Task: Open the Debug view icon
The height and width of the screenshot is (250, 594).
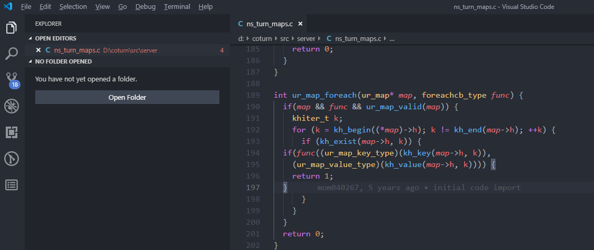Action: (x=12, y=106)
